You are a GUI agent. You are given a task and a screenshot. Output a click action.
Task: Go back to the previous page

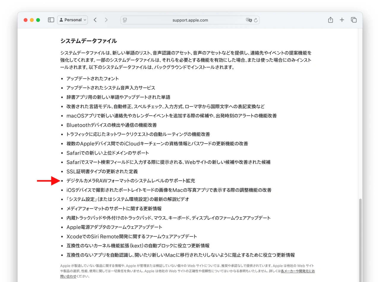coord(95,20)
